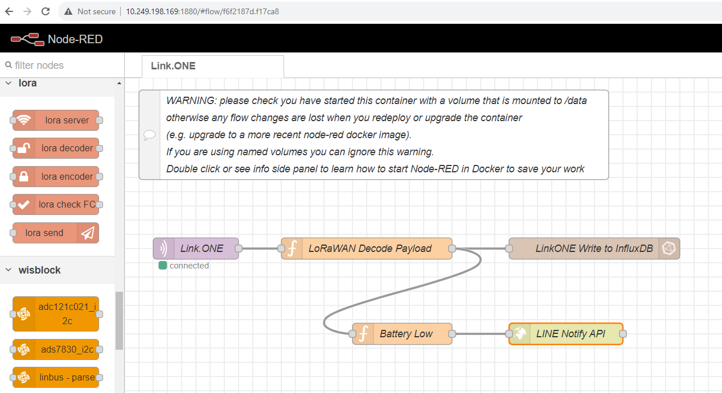
Task: Click the search magnifier in filter nodes
Action: [8, 65]
